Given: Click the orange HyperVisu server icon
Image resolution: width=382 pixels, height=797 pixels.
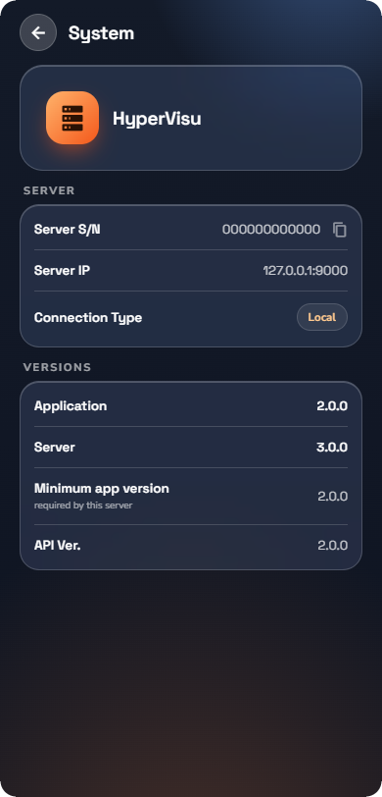Looking at the screenshot, I should coord(72,118).
